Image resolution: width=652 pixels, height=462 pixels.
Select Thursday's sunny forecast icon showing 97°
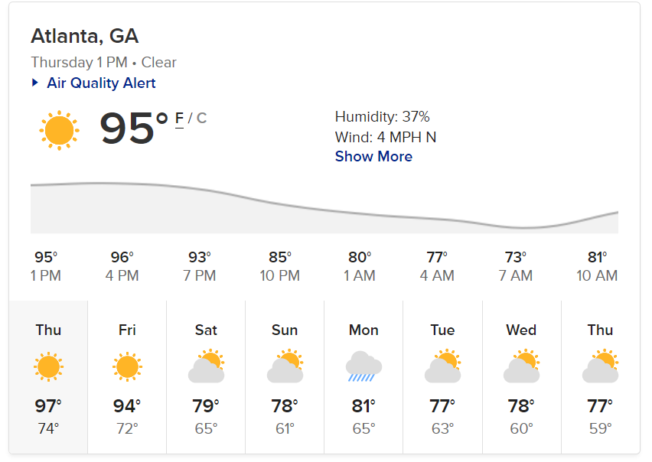[x=49, y=367]
